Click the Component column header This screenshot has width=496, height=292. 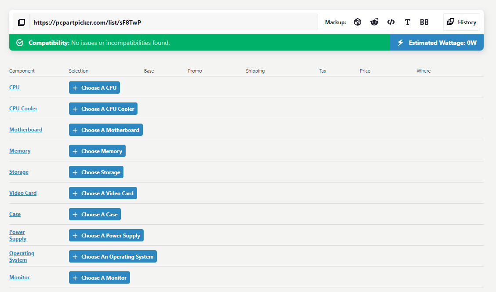tap(22, 71)
